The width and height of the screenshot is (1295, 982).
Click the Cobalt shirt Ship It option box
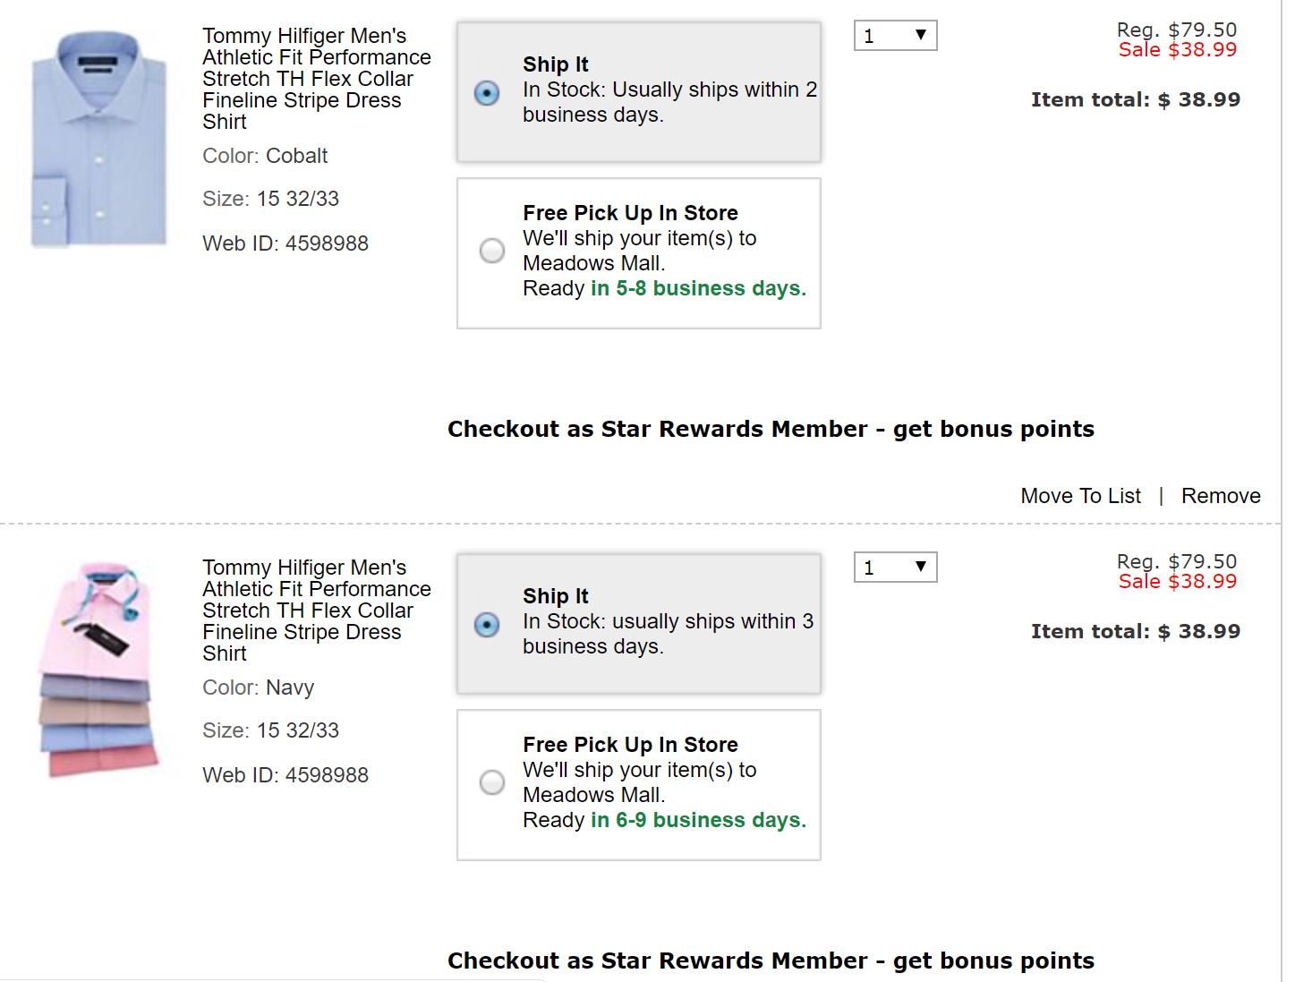tap(639, 93)
